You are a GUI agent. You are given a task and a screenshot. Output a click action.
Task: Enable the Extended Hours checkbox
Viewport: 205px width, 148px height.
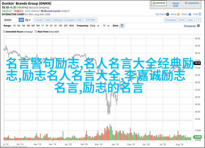coord(5,31)
